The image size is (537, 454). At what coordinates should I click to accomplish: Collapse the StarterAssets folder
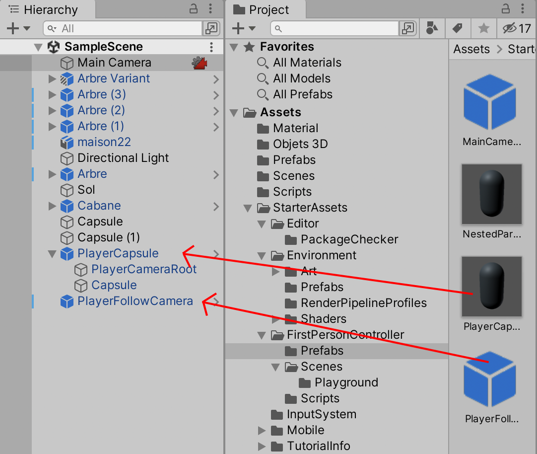coord(248,208)
